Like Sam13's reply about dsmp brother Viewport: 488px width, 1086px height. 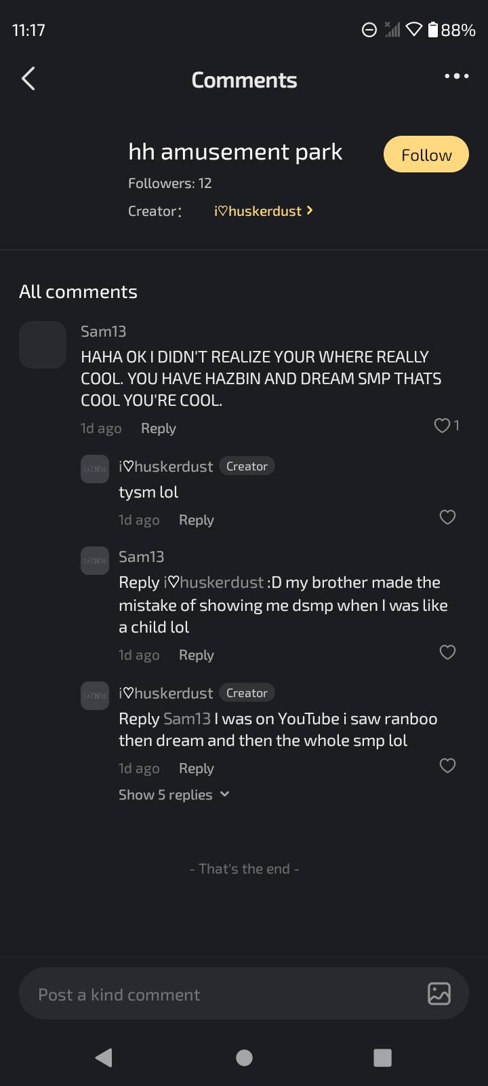[447, 652]
